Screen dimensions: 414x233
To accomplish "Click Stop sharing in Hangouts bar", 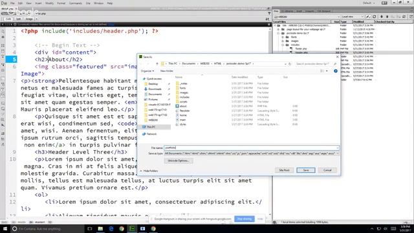I will (x=245, y=219).
